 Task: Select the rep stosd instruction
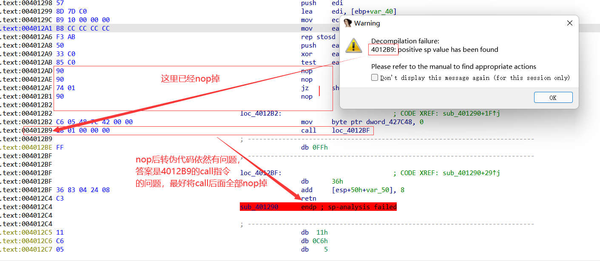[x=318, y=37]
